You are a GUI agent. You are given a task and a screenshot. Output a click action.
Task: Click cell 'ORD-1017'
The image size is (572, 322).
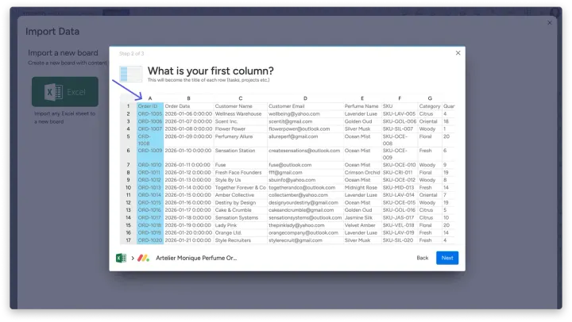tap(150, 217)
